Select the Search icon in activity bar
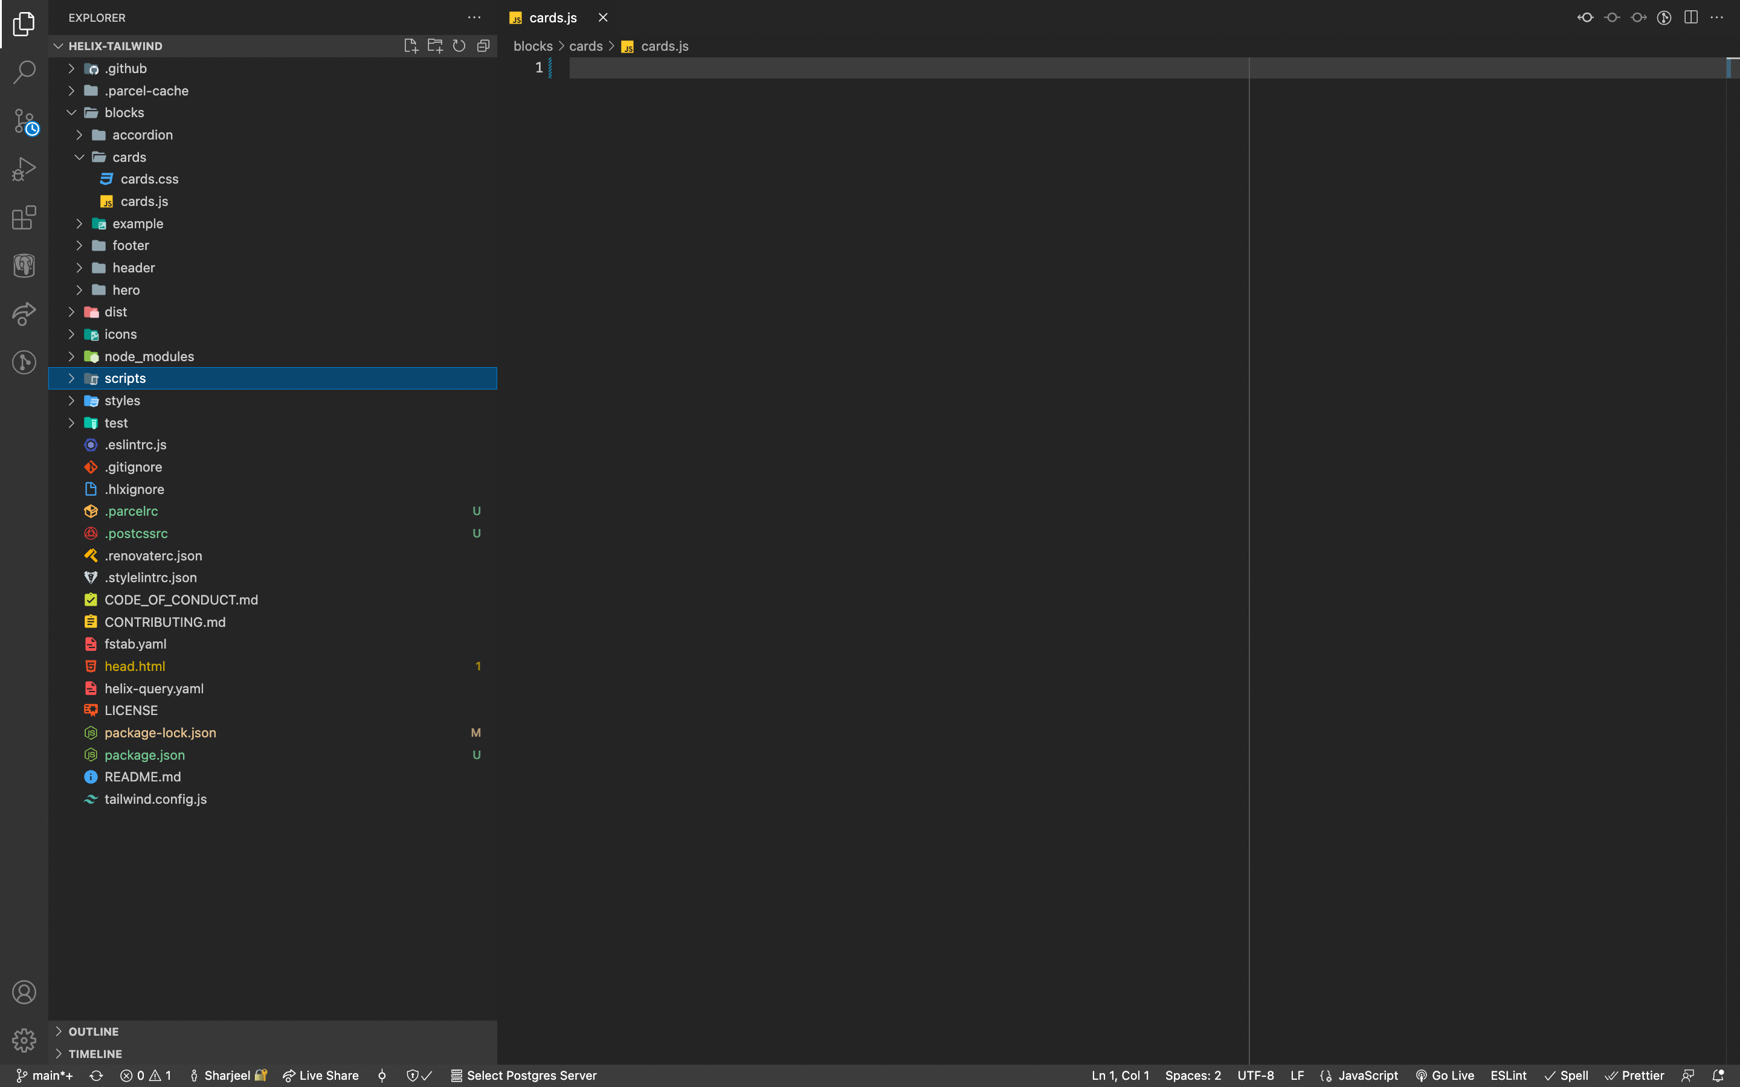 point(24,72)
